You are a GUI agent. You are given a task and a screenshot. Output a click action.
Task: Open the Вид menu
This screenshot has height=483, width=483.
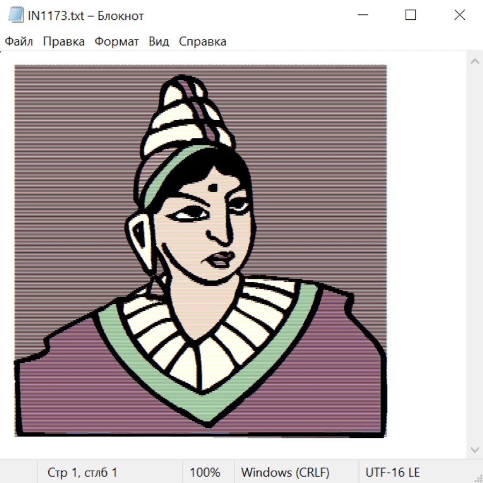click(159, 42)
